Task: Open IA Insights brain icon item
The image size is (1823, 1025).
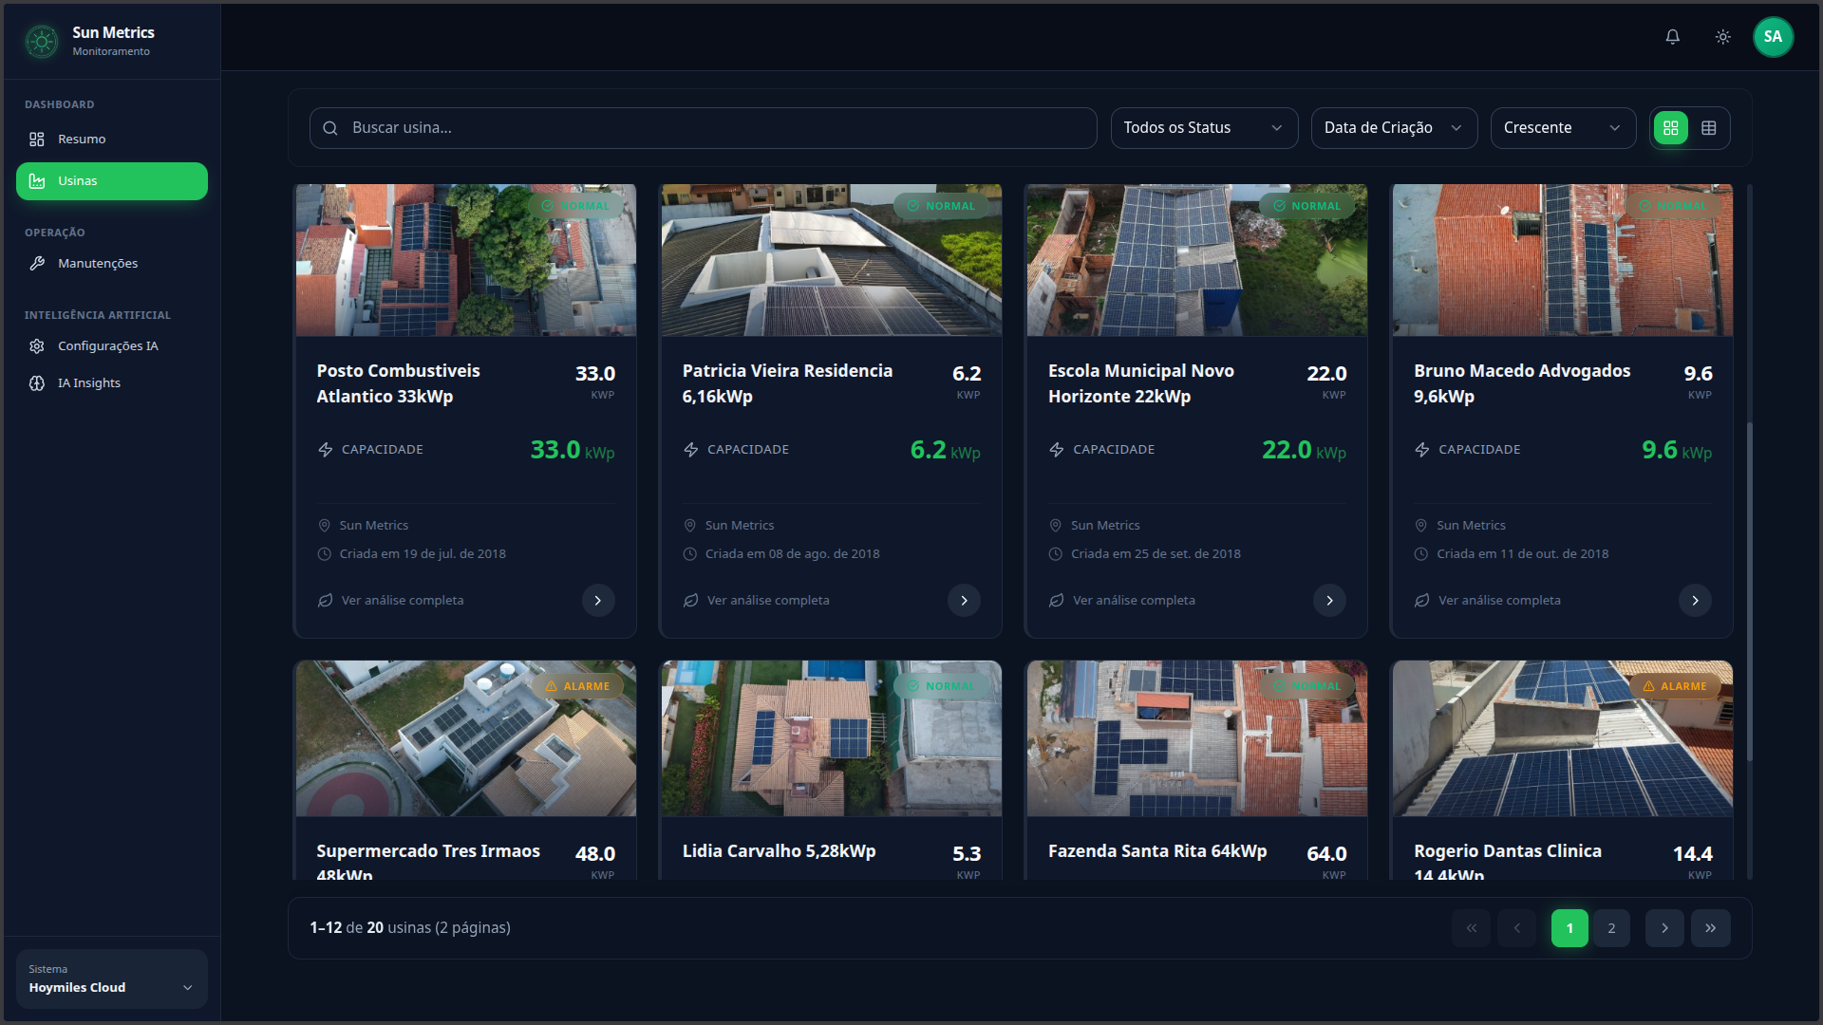Action: [88, 383]
